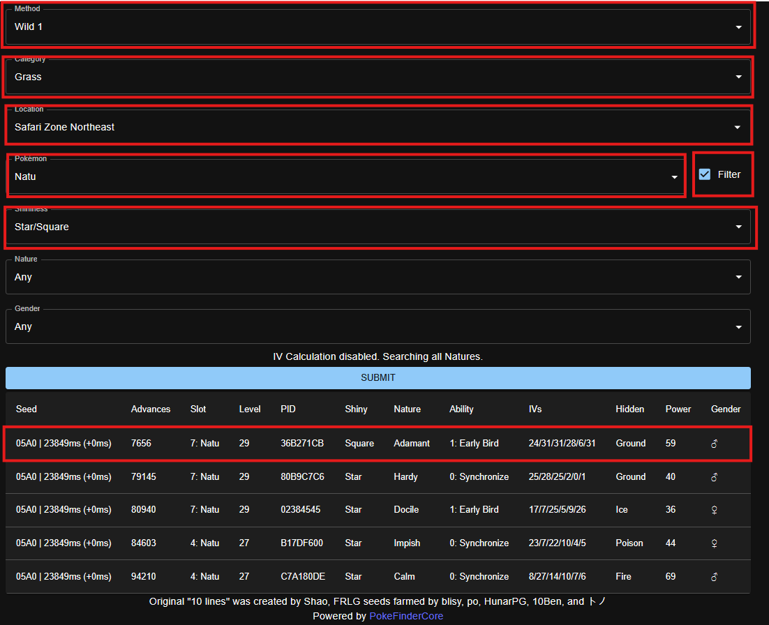Click the Nature dropdown arrow icon
Viewport: 769px width, 625px height.
pyautogui.click(x=738, y=277)
